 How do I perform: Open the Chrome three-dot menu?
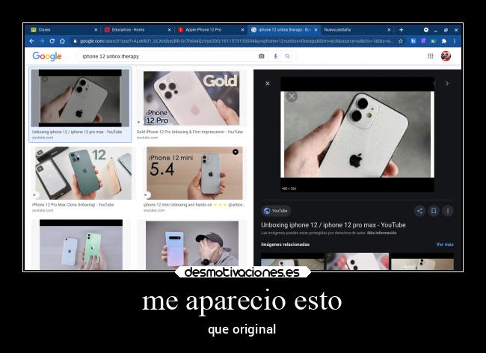[455, 41]
